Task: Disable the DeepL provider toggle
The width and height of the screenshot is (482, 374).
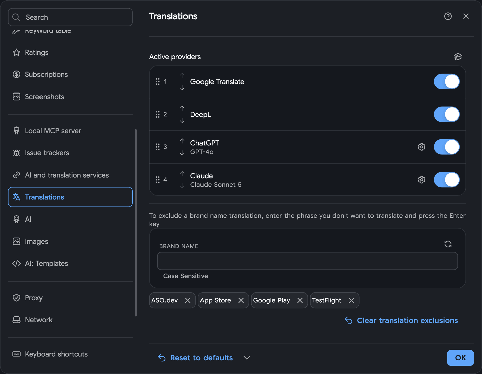Action: [x=447, y=114]
